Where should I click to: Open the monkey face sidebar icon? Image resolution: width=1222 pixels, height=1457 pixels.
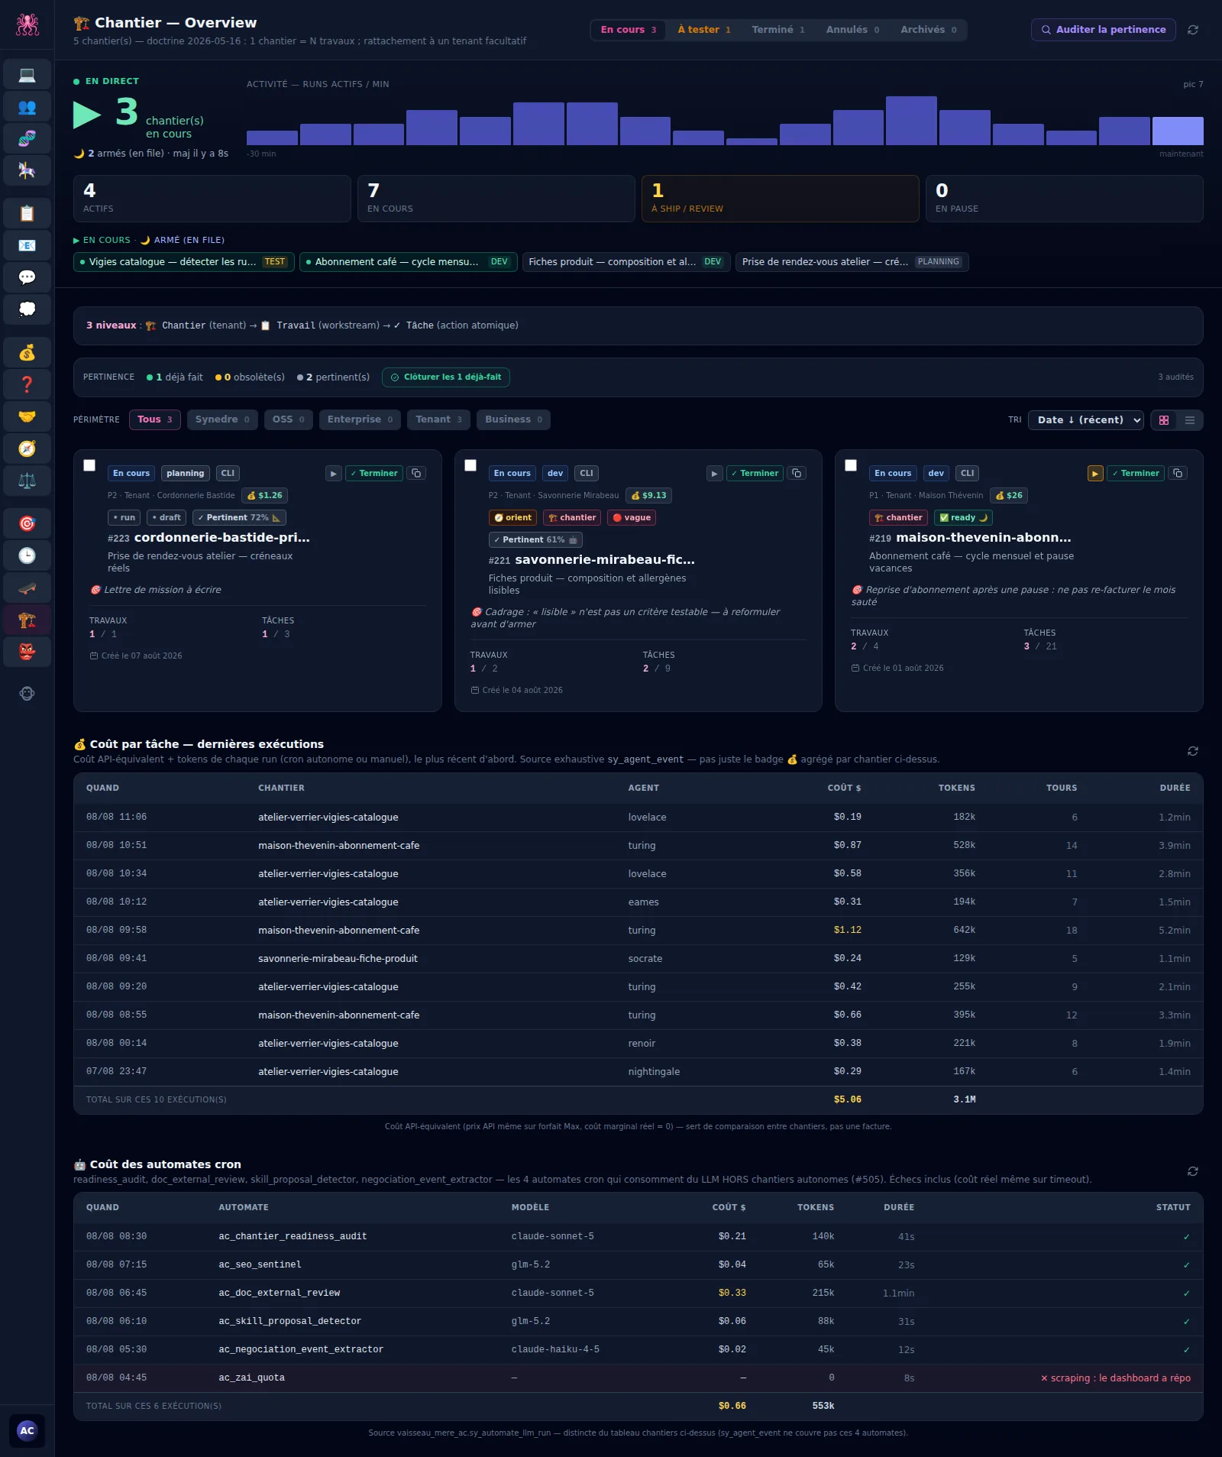click(27, 694)
